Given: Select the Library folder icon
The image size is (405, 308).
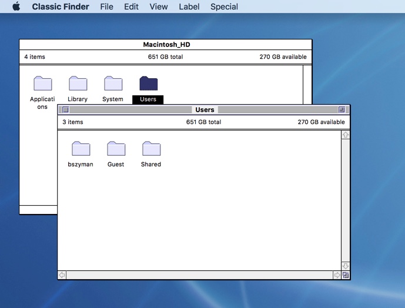Looking at the screenshot, I should pos(78,83).
